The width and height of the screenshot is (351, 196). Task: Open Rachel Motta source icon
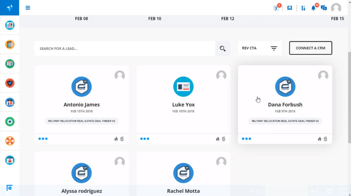pyautogui.click(x=183, y=173)
